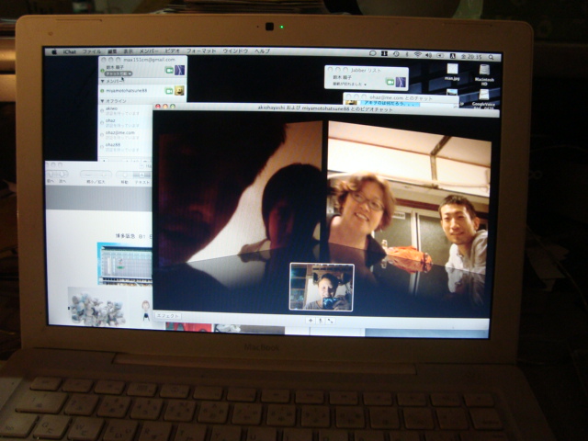Select テキスト tool in background window toolbar

coord(142,175)
